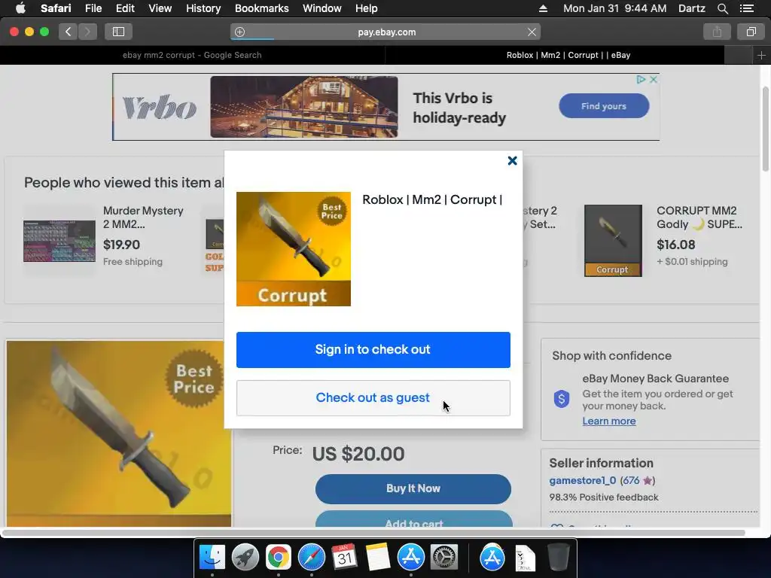Click Find yours on Vrbo ad

point(604,105)
